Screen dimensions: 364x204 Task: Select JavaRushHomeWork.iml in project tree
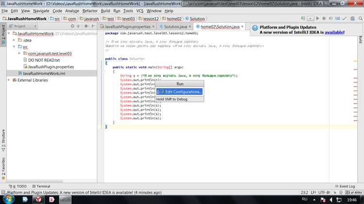pyautogui.click(x=44, y=73)
